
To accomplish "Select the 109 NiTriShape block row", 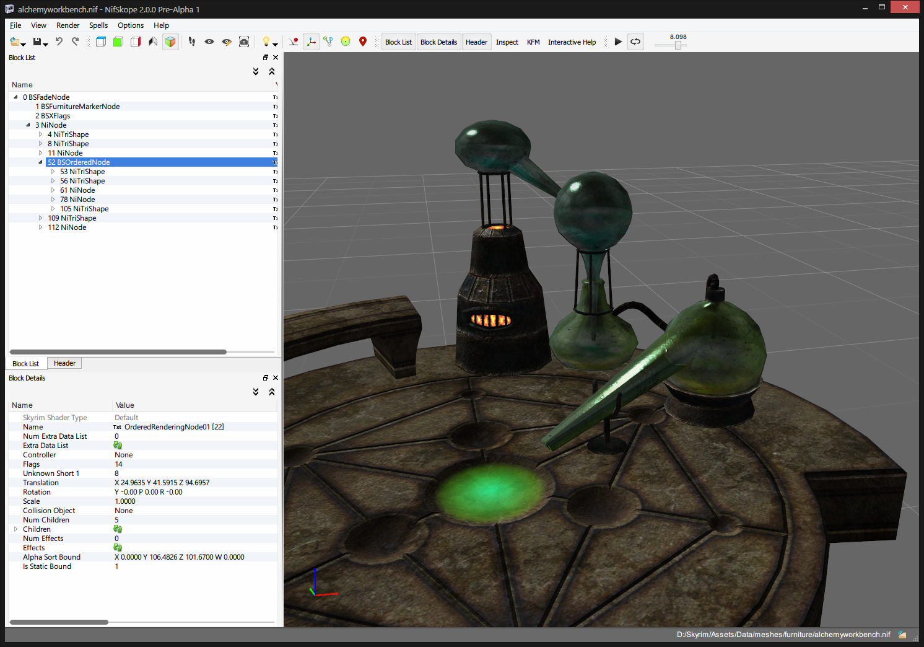I will pos(72,218).
